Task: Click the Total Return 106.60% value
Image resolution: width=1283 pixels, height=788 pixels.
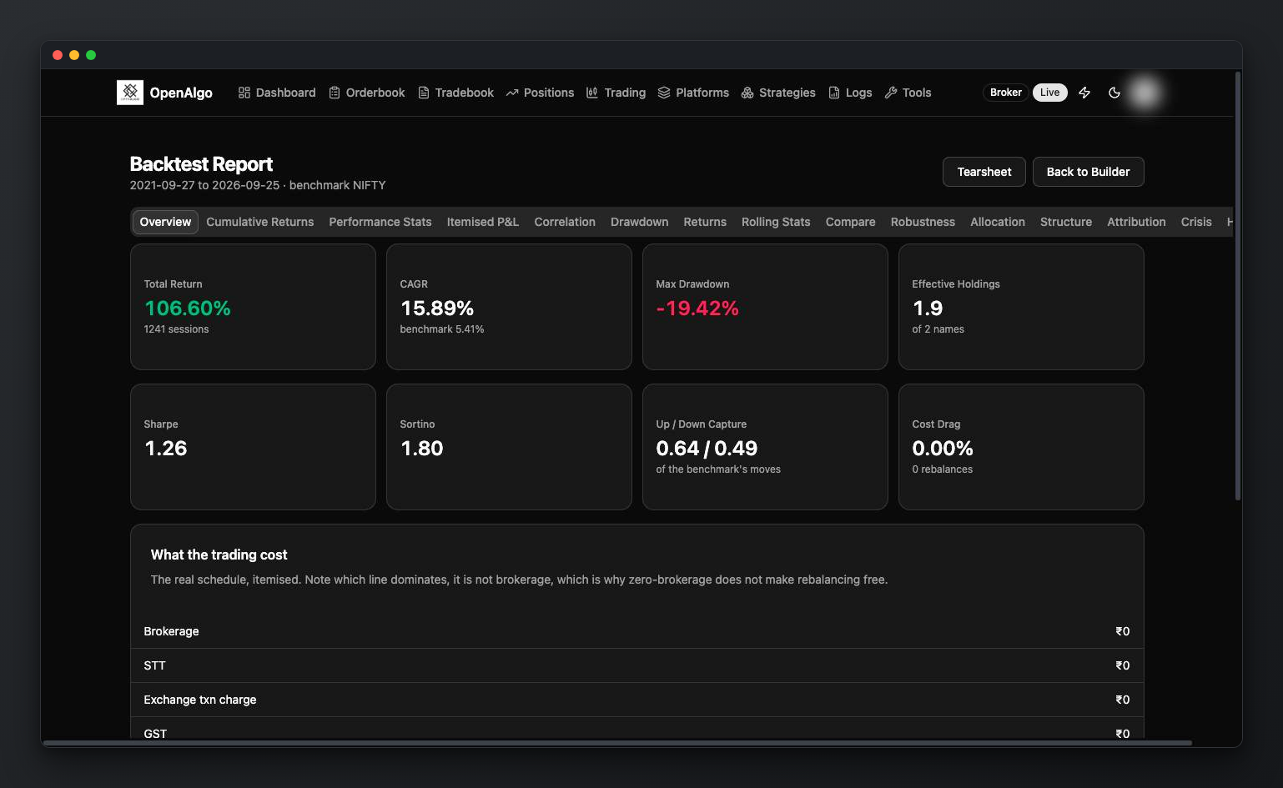Action: click(x=188, y=309)
